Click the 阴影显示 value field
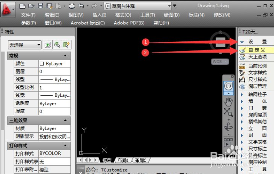 tap(54, 137)
